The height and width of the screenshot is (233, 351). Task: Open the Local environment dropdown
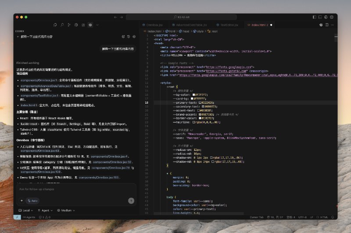point(26,210)
